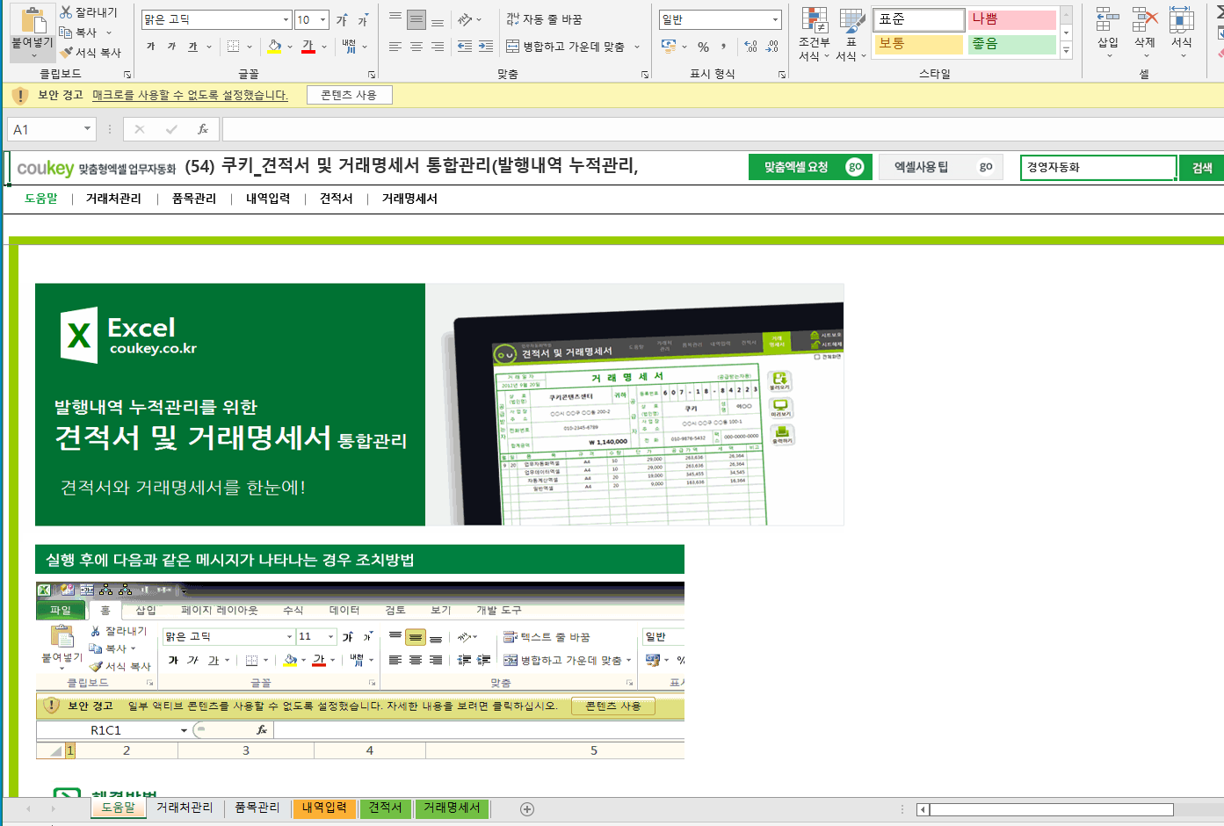Select the Format Painter (서식 복사) brush

pos(66,53)
